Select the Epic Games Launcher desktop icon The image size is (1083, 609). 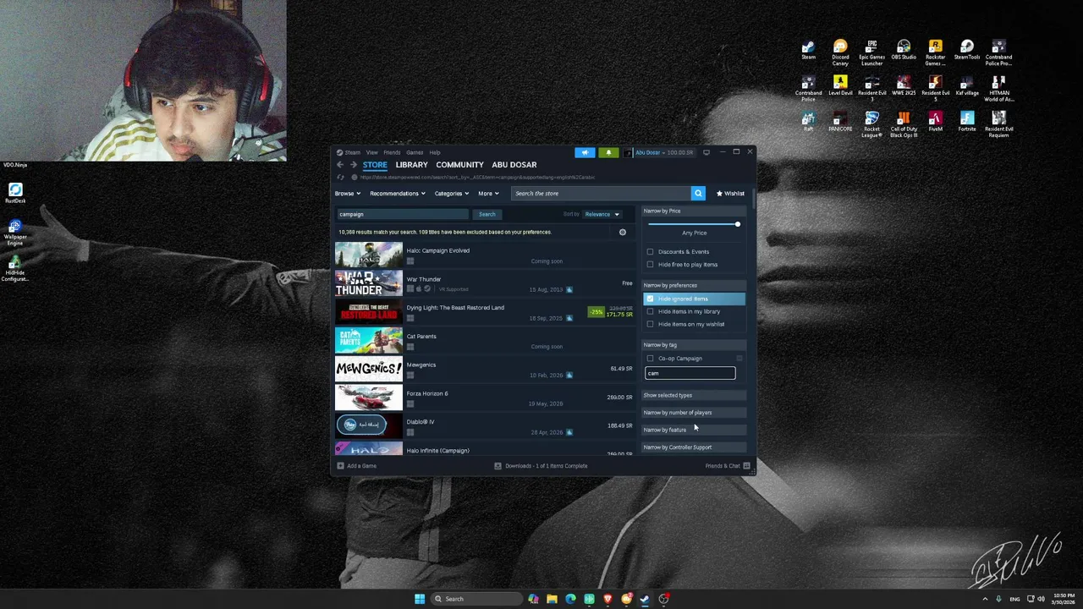coord(871,52)
